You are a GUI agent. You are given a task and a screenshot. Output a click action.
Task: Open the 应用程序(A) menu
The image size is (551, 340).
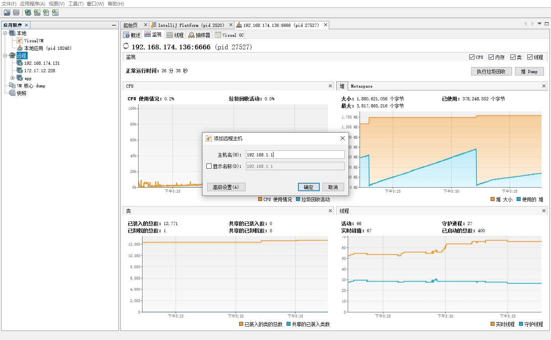pos(33,4)
